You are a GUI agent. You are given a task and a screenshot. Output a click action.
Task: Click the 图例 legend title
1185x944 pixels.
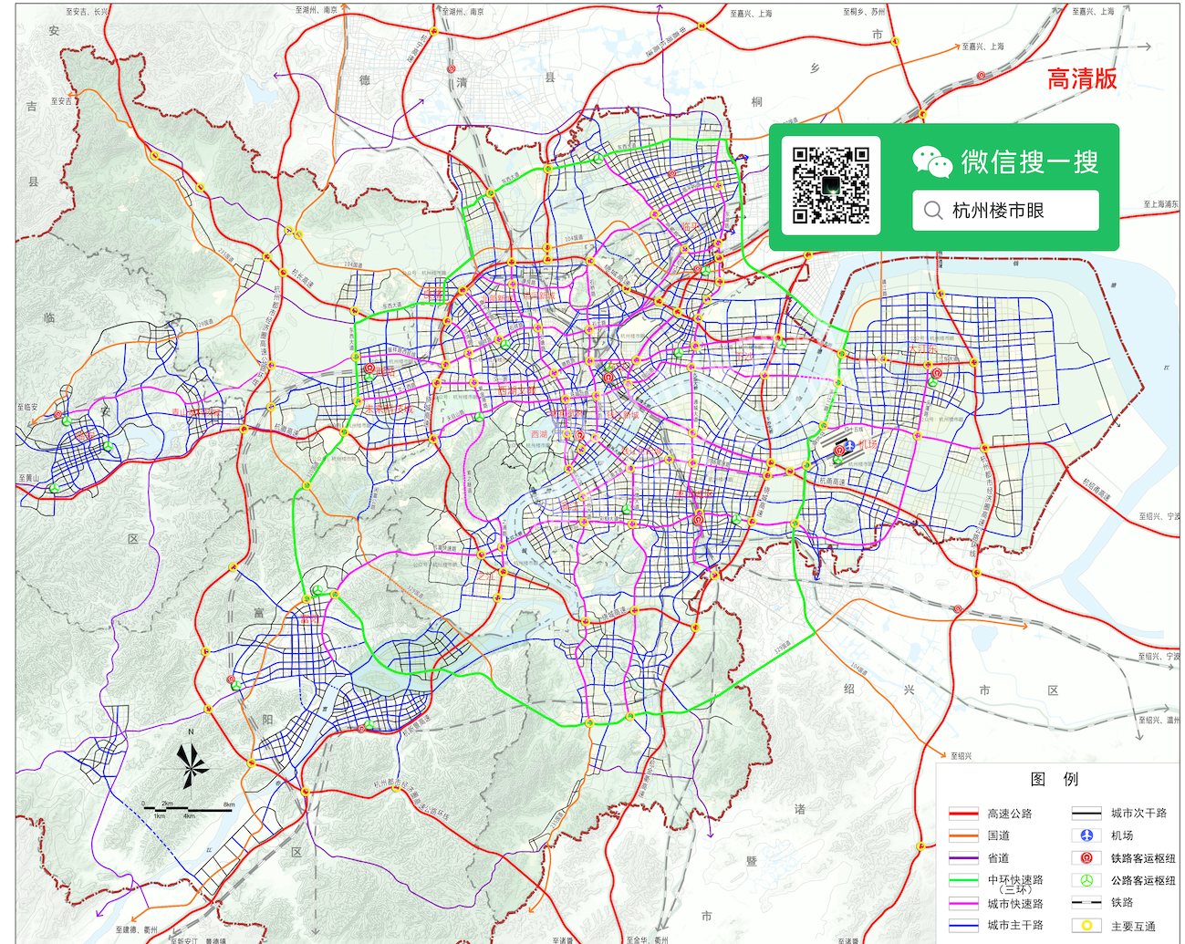pyautogui.click(x=1055, y=779)
